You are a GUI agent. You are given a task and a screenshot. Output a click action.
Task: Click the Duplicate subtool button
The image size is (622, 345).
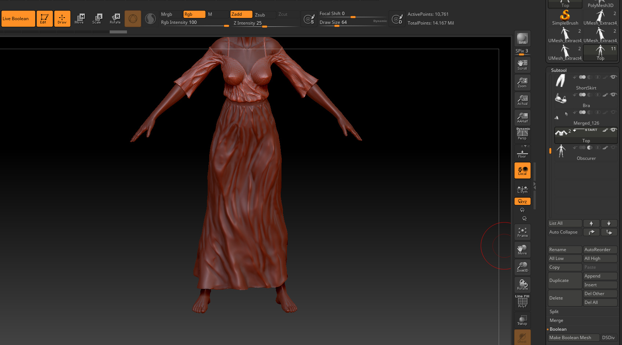565,280
